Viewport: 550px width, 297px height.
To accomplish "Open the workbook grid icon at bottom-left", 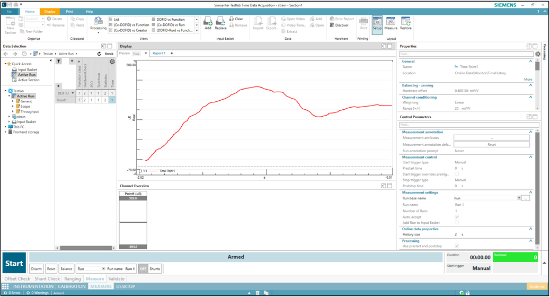I will (5, 286).
